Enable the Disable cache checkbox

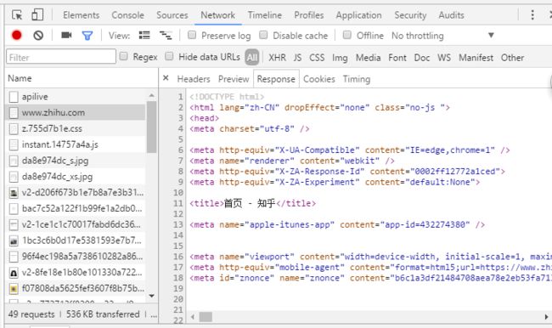click(x=263, y=35)
